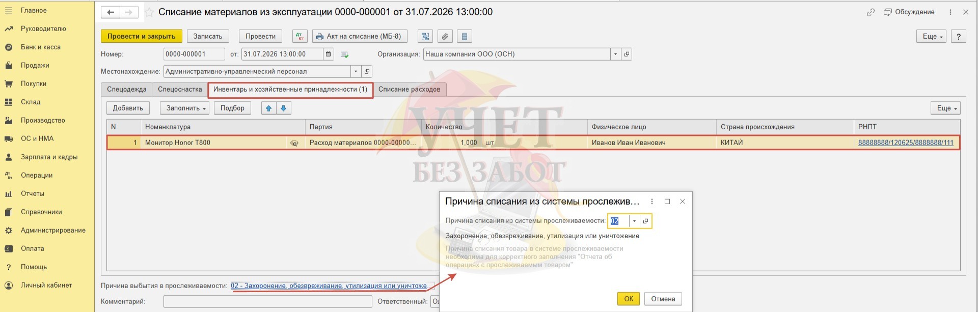This screenshot has width=978, height=312.
Task: Click the paperclip attachments icon
Action: click(445, 36)
